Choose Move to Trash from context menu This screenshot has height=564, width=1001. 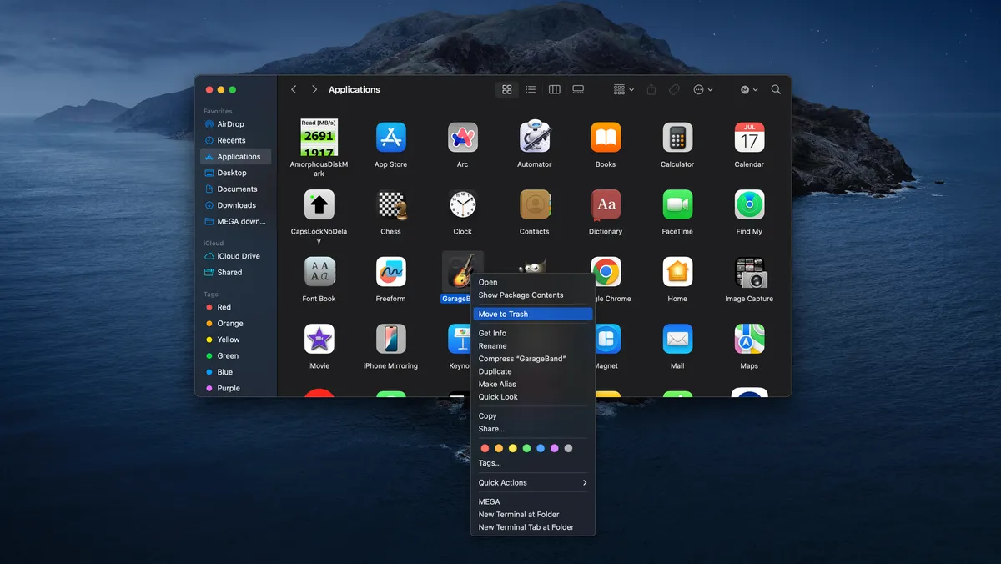tap(532, 315)
